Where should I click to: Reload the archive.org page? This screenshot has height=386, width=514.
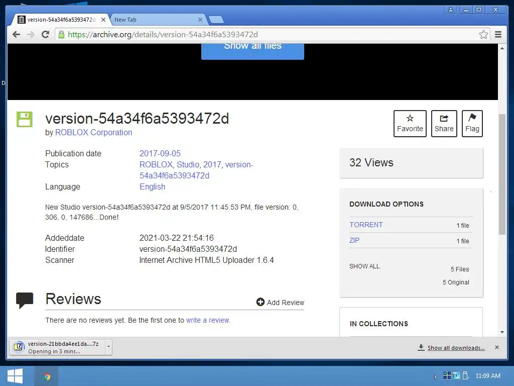(x=46, y=35)
